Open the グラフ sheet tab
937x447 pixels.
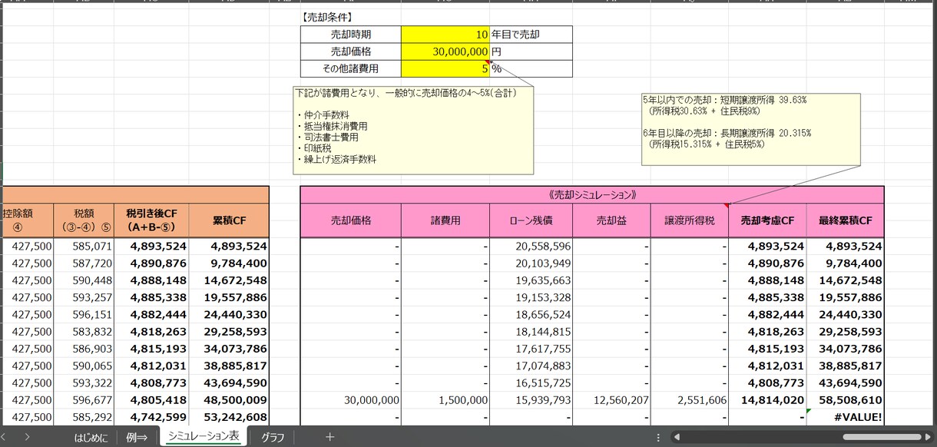272,437
